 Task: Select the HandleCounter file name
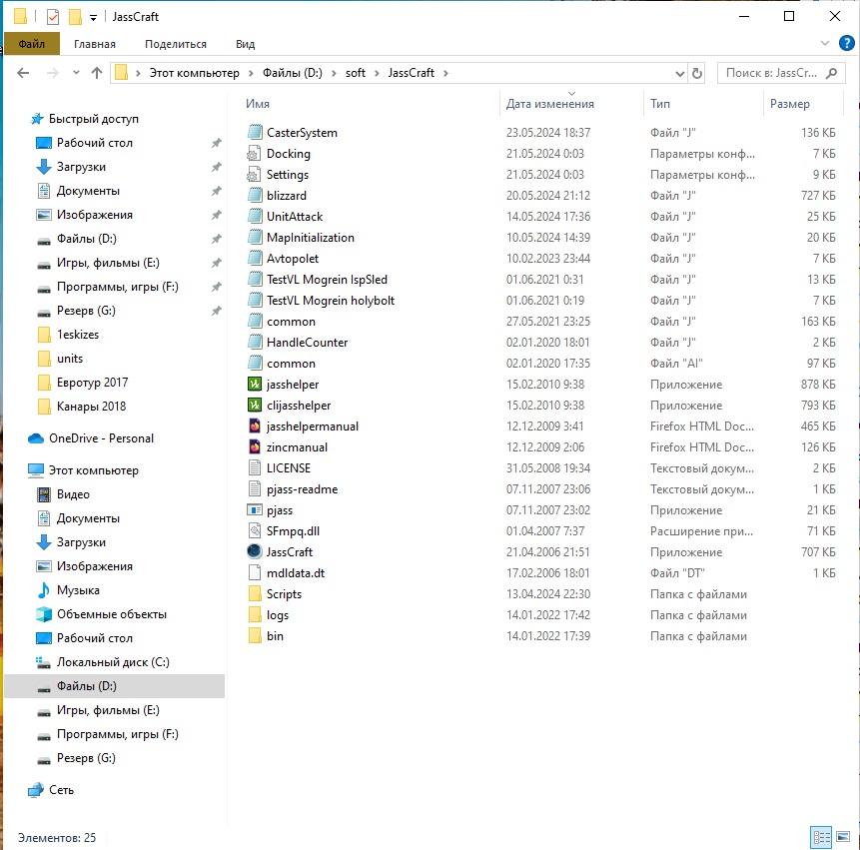point(308,343)
